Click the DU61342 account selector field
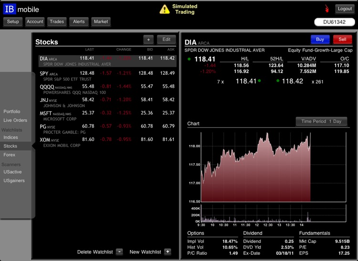Screen dimensions: 358x261 point(335,22)
